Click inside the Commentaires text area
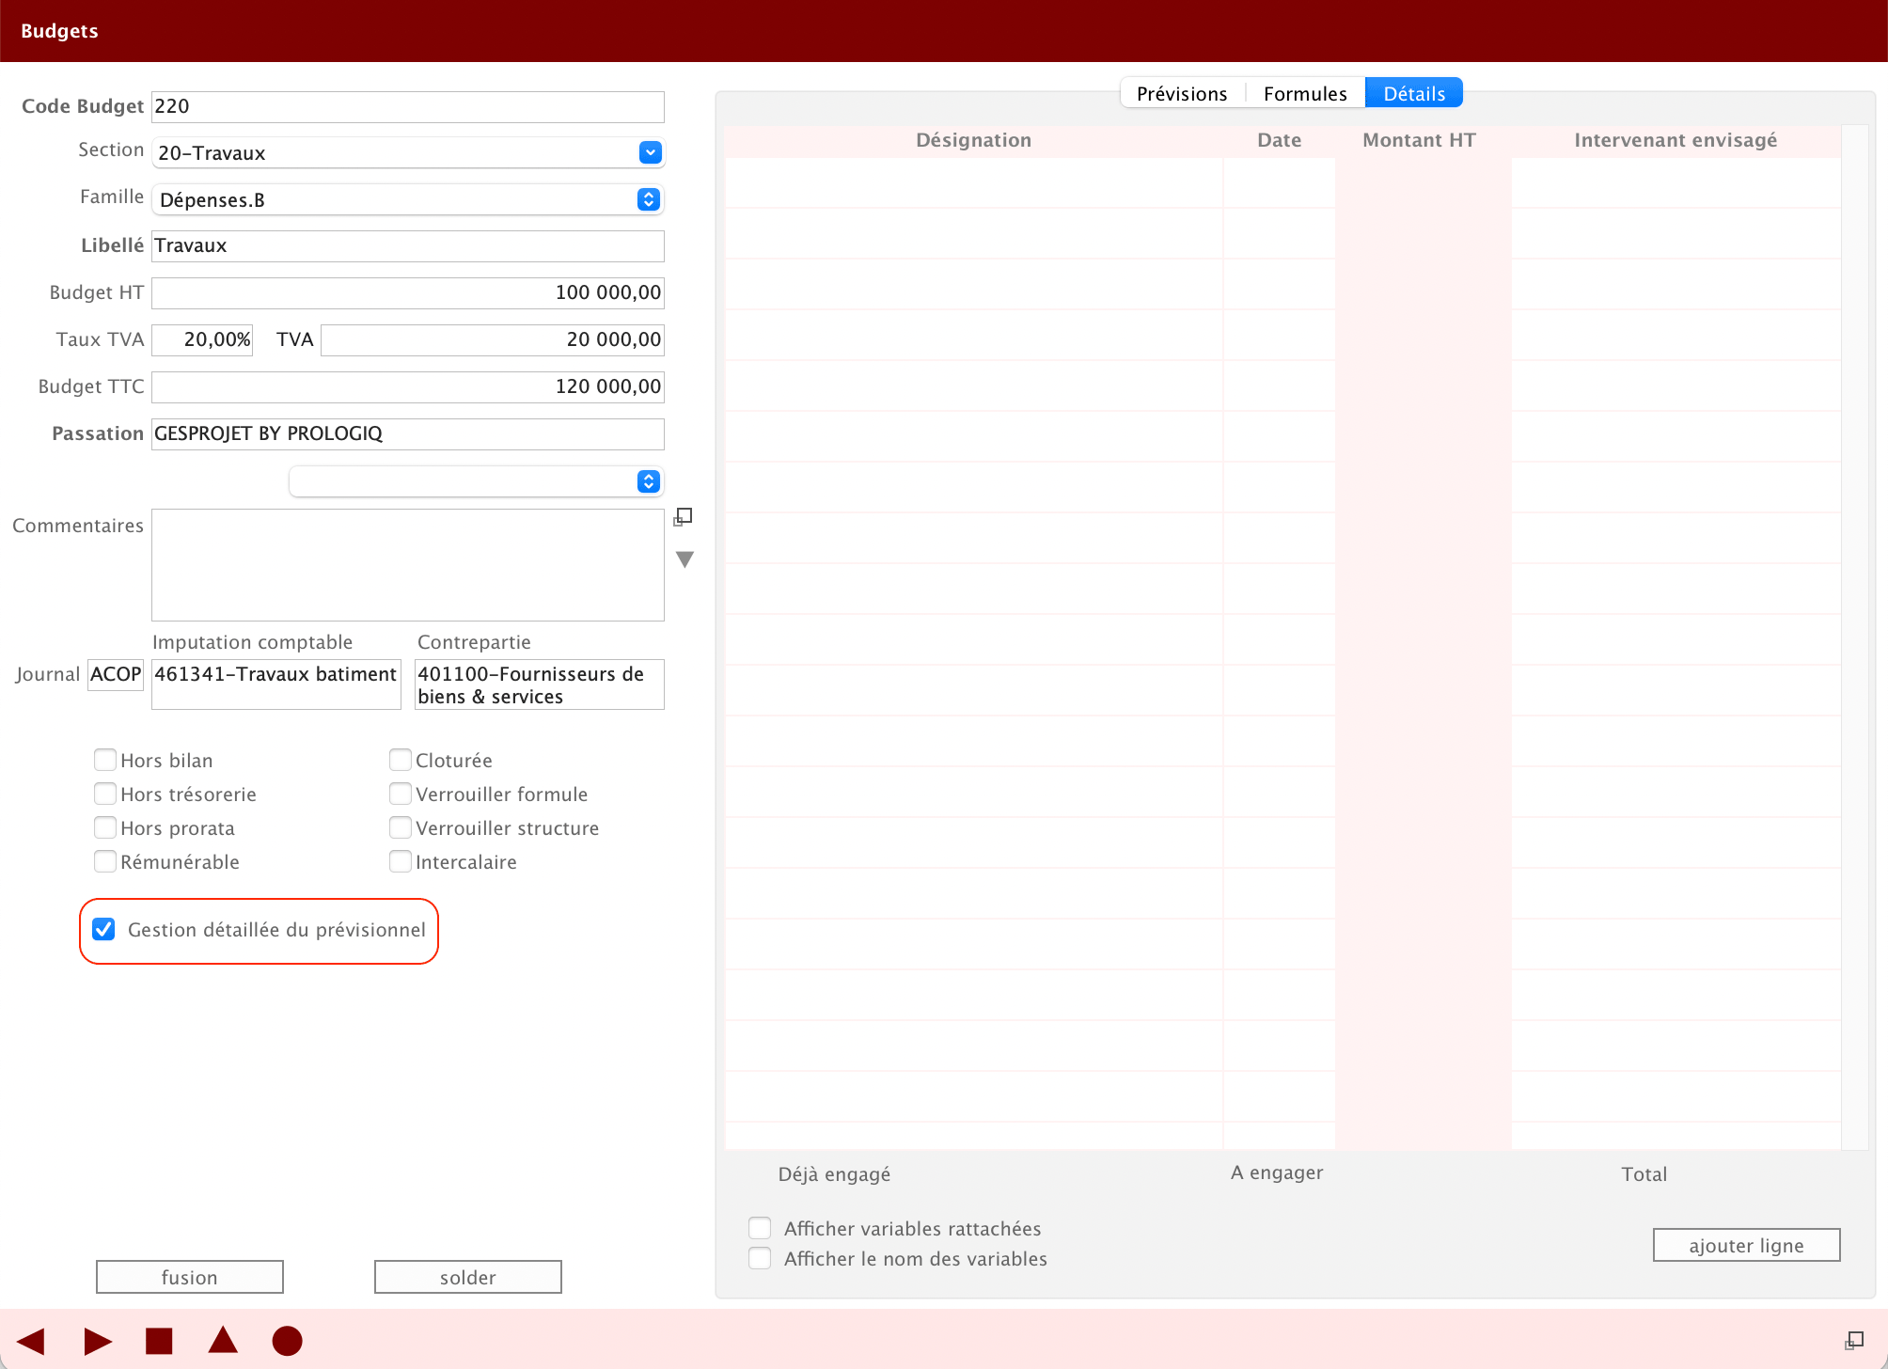Screen dimensions: 1888x1369 (x=408, y=565)
